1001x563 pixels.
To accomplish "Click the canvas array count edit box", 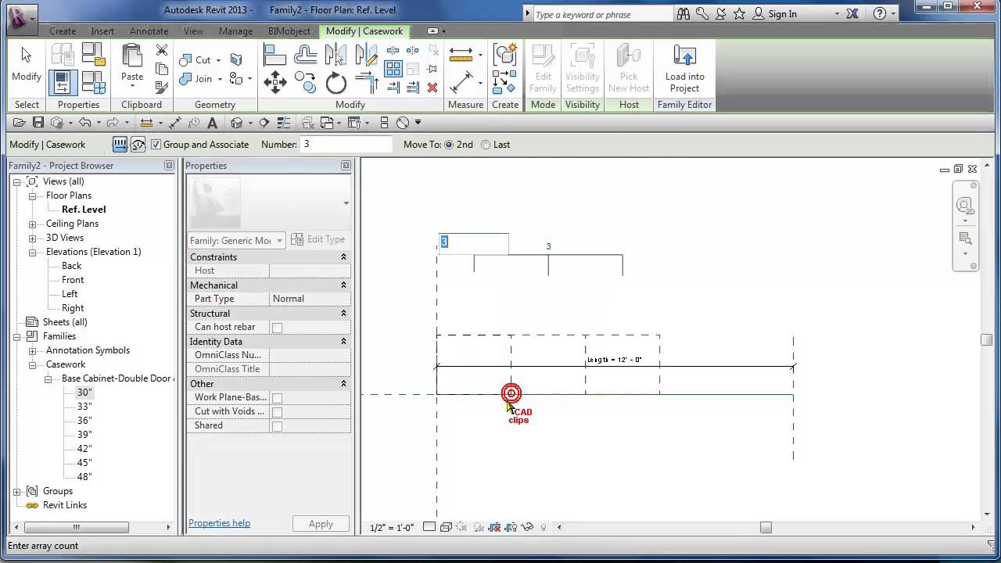I will (473, 243).
